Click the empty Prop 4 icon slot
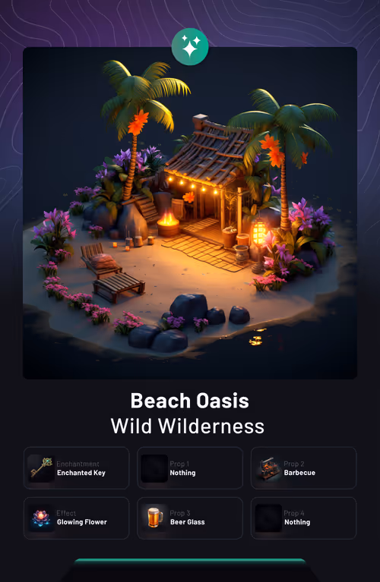Screen dimensions: 380x582 tap(268, 518)
